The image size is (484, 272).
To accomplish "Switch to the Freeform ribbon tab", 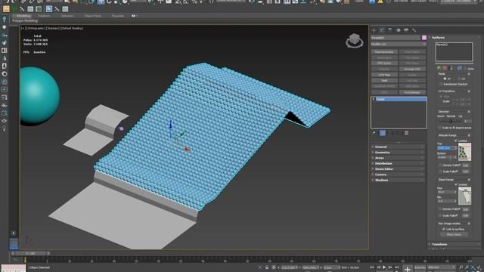I will pyautogui.click(x=44, y=16).
